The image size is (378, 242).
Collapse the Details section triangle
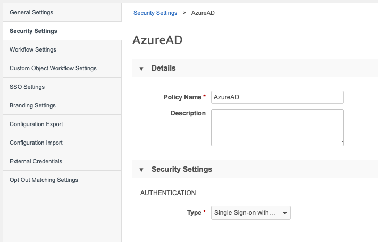(x=141, y=69)
